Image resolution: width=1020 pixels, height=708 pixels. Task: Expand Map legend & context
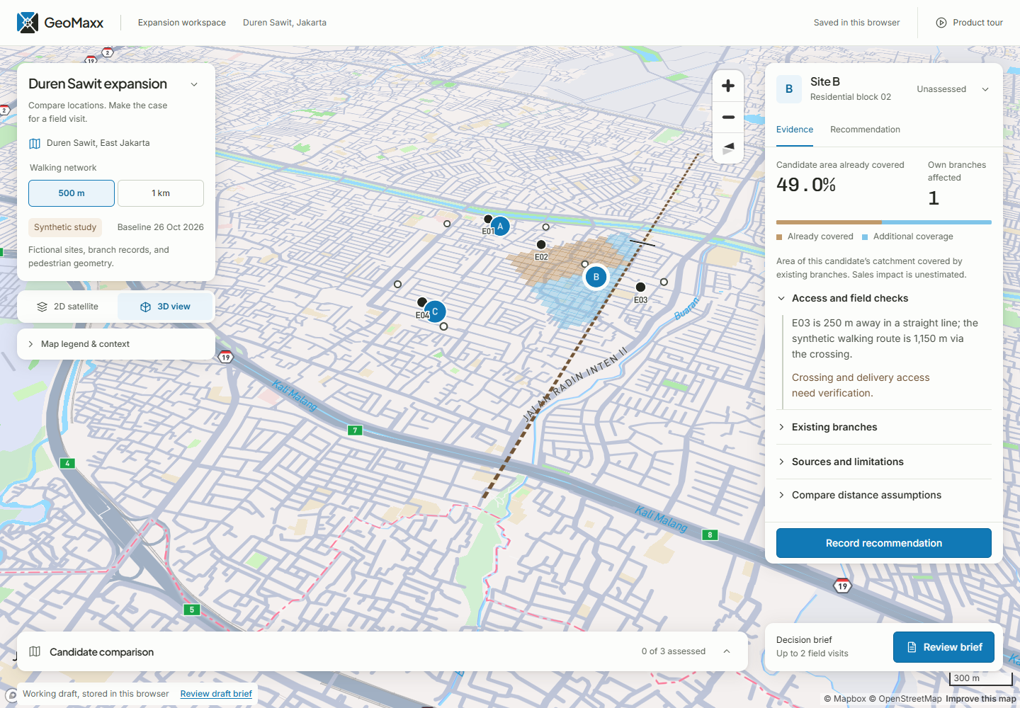(116, 344)
